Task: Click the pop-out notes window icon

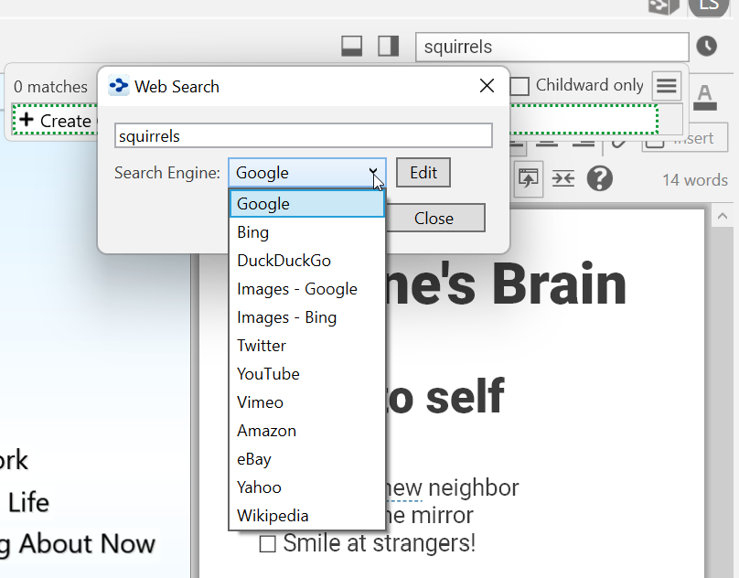Action: (x=529, y=178)
